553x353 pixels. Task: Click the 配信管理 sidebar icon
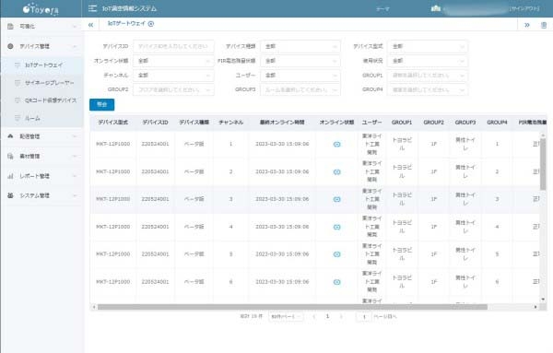point(10,136)
